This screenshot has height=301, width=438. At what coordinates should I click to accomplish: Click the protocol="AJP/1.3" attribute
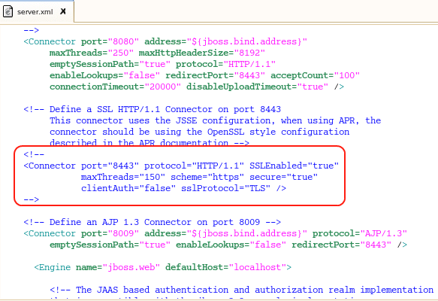[x=360, y=233]
